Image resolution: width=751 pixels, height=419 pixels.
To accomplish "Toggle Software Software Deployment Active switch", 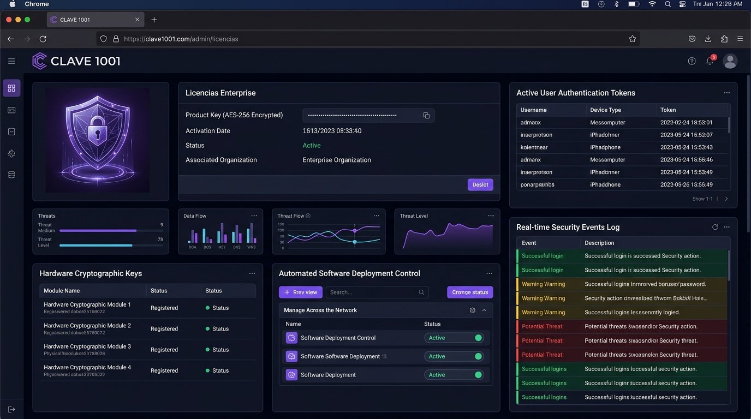I will (454, 356).
